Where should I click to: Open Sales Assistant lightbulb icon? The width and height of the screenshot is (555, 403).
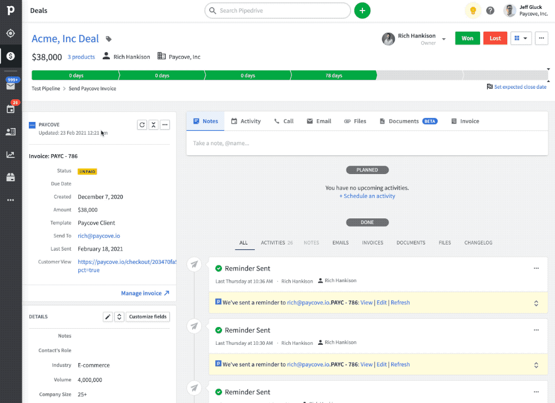473,11
